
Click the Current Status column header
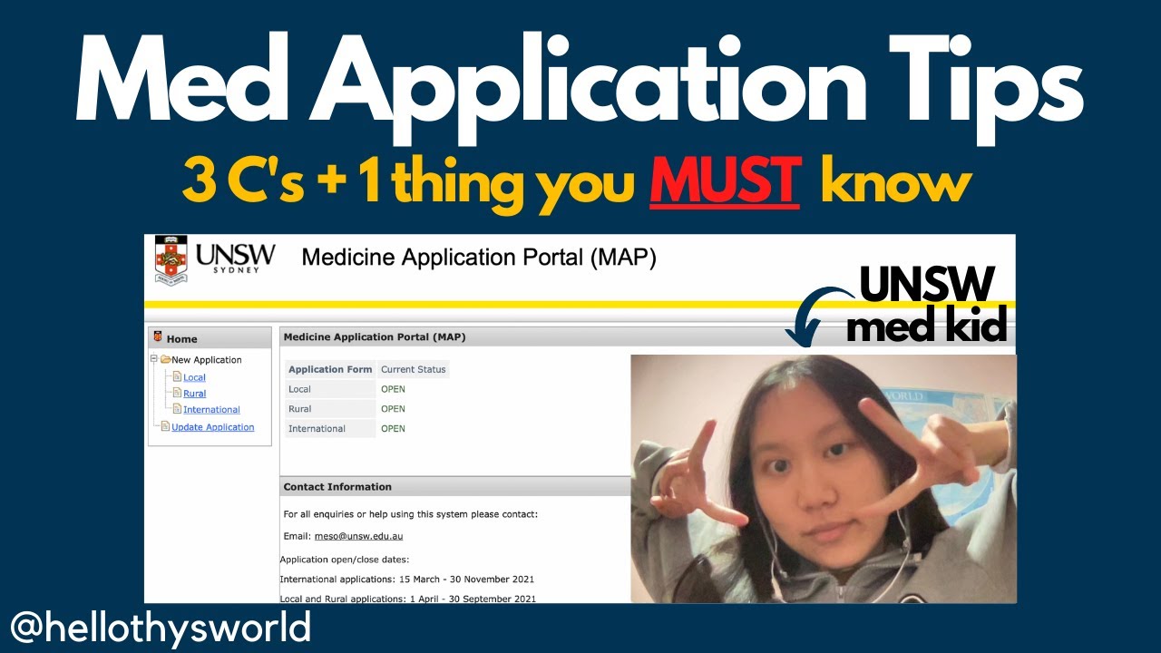[414, 369]
